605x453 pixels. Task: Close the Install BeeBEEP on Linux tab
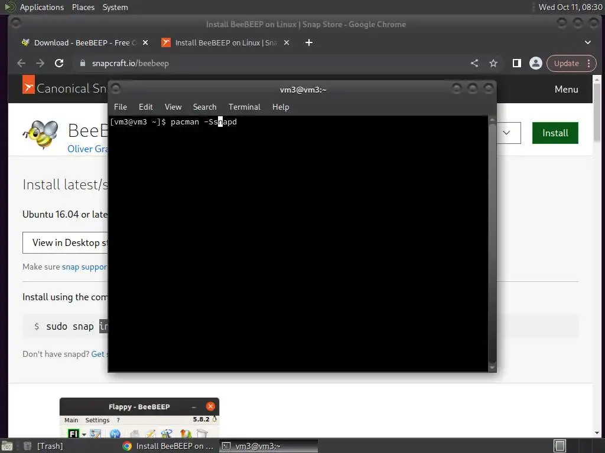tap(287, 42)
